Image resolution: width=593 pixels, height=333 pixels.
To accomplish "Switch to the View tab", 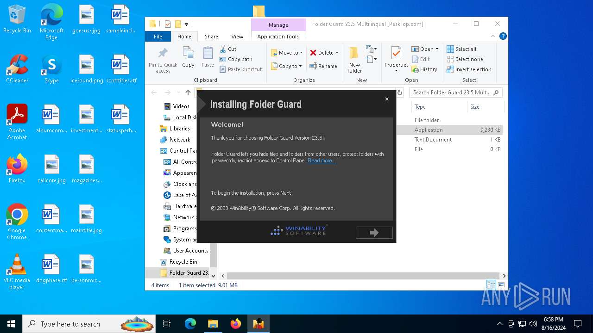I will (x=237, y=37).
